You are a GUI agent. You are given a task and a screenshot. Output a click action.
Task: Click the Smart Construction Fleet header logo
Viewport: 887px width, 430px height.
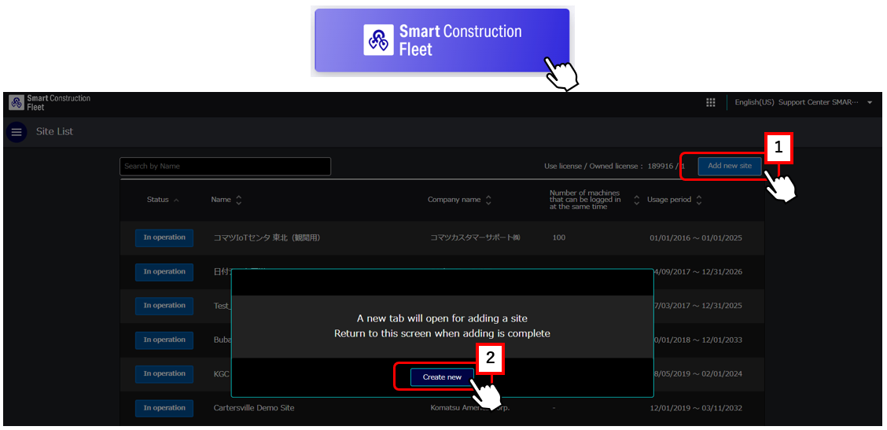[50, 102]
